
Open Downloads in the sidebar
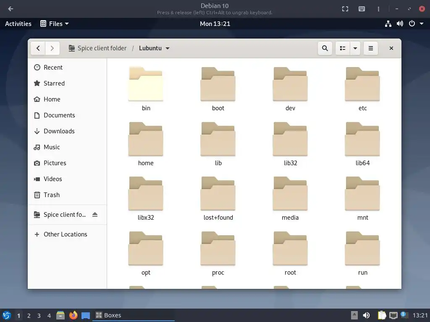(x=67, y=131)
